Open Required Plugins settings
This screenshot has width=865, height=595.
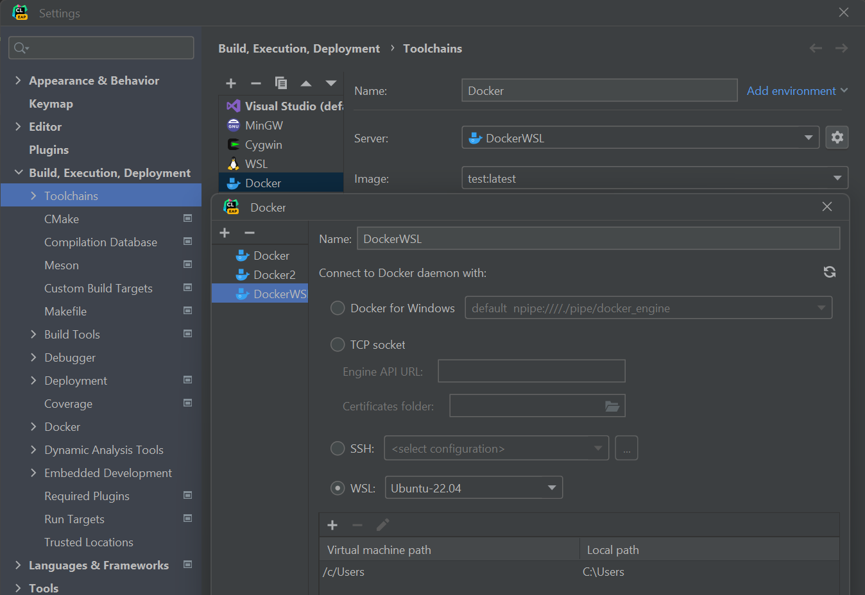click(87, 496)
